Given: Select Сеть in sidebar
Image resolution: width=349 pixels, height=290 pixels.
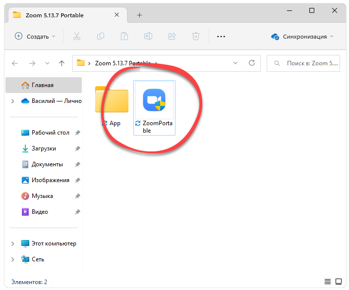Looking at the screenshot, I should [33, 259].
